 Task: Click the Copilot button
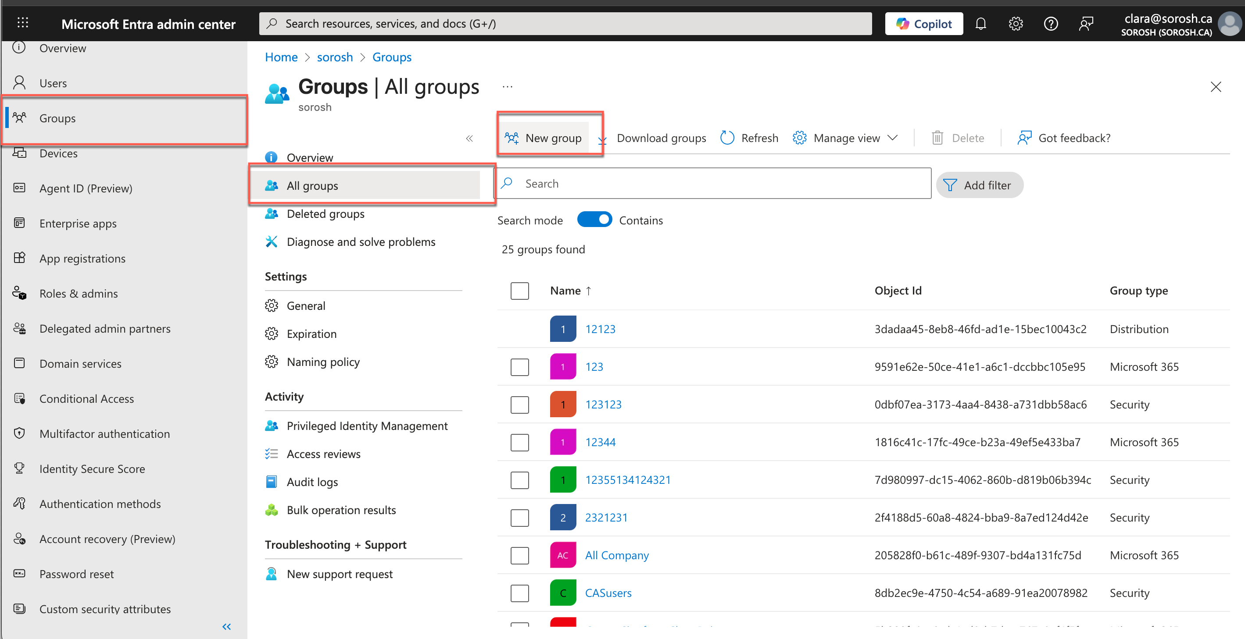(923, 24)
